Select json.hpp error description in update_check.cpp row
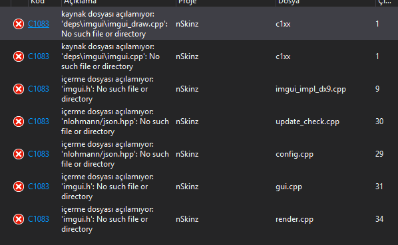The image size is (398, 245). click(115, 122)
